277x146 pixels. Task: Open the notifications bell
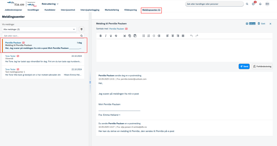coord(260,4)
